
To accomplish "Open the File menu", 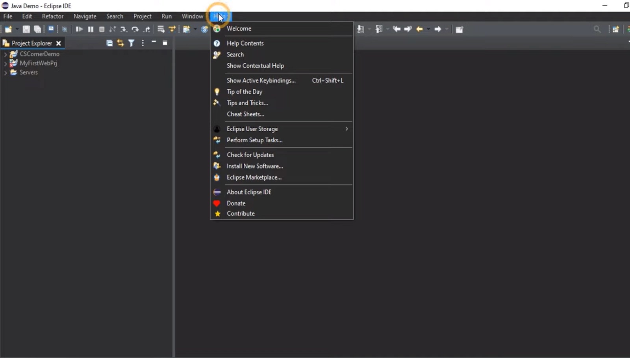I will [x=8, y=17].
